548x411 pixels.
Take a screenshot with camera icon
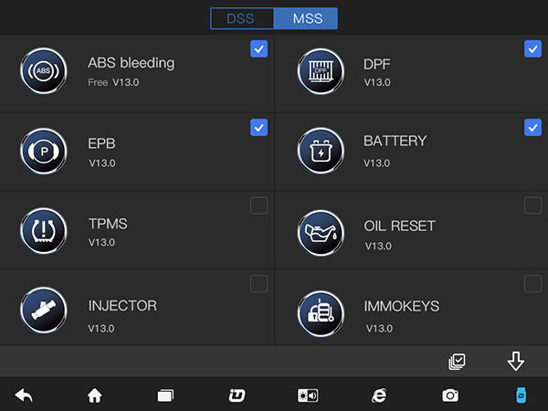pos(450,395)
